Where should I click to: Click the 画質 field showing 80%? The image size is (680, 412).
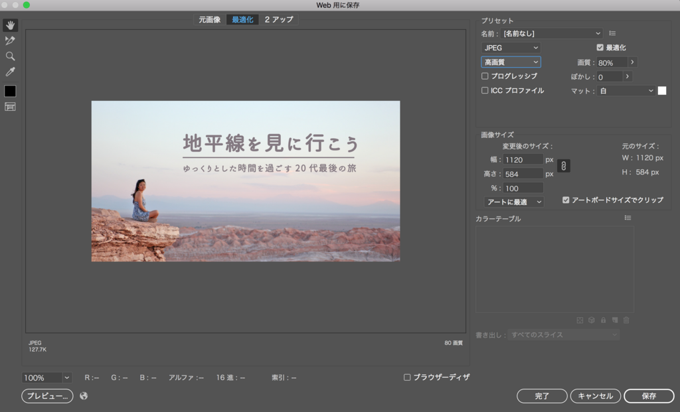tap(612, 62)
